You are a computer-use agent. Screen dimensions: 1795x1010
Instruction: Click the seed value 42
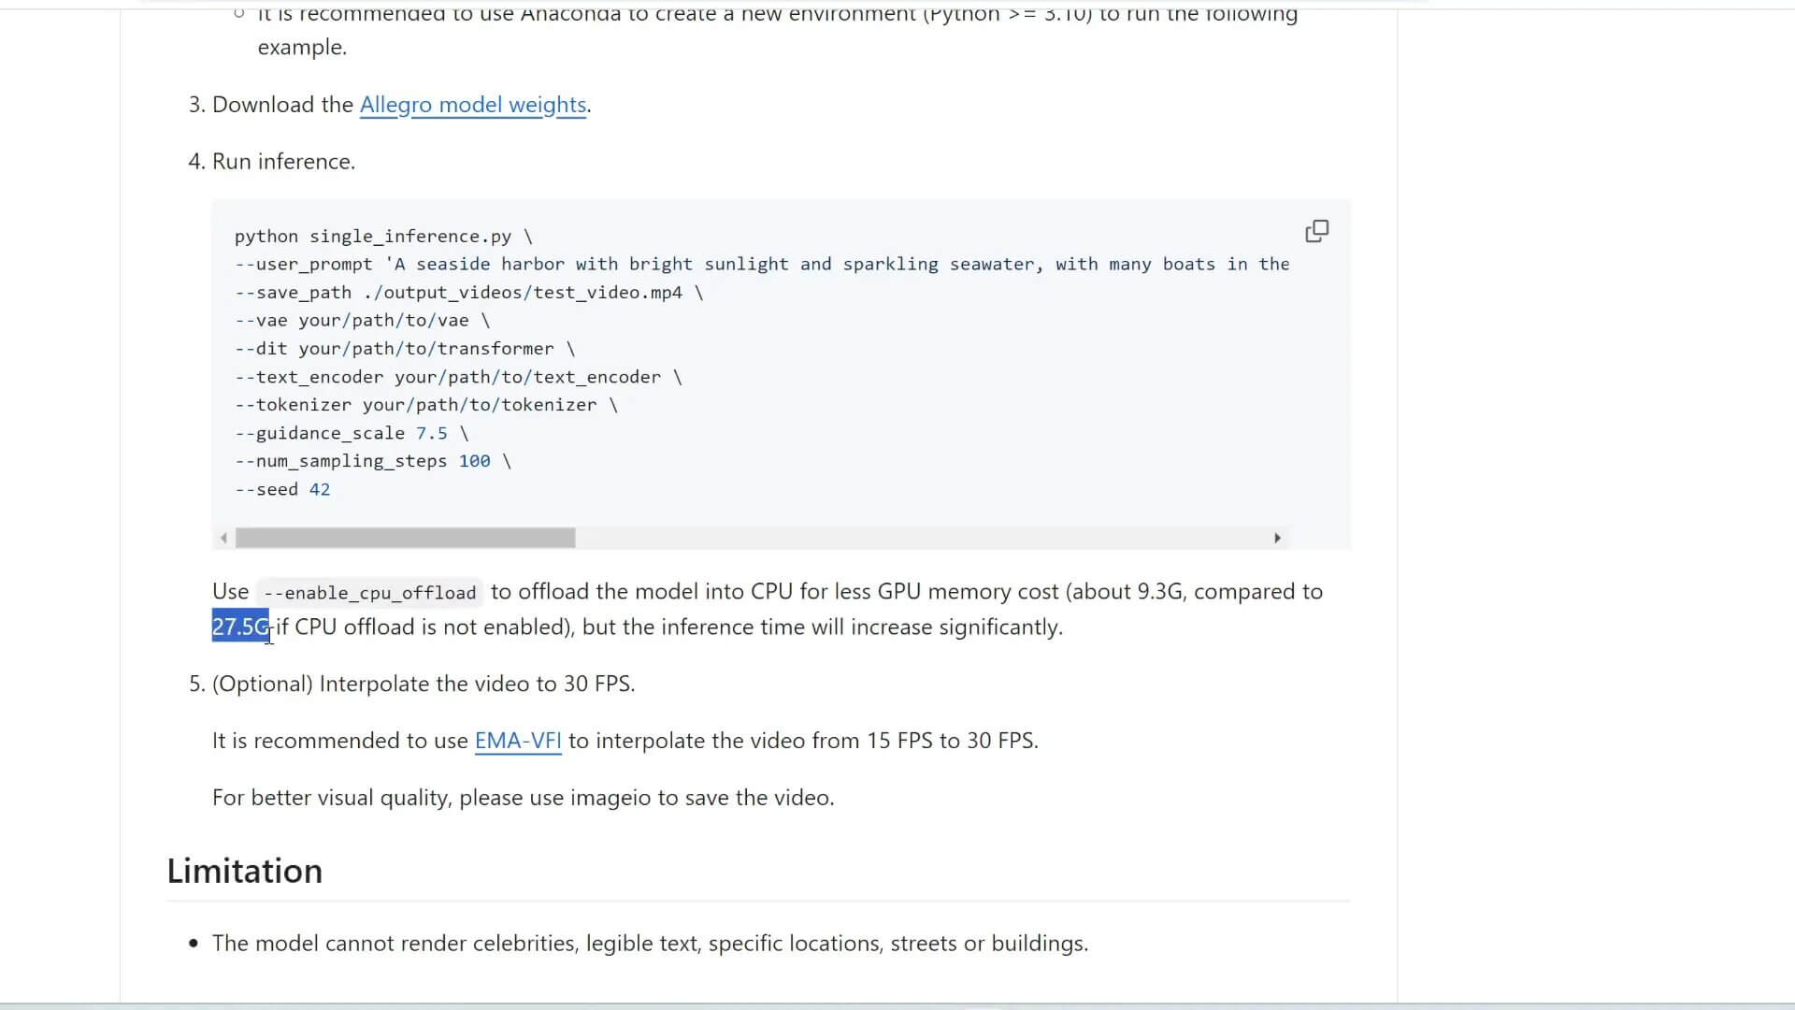click(320, 489)
